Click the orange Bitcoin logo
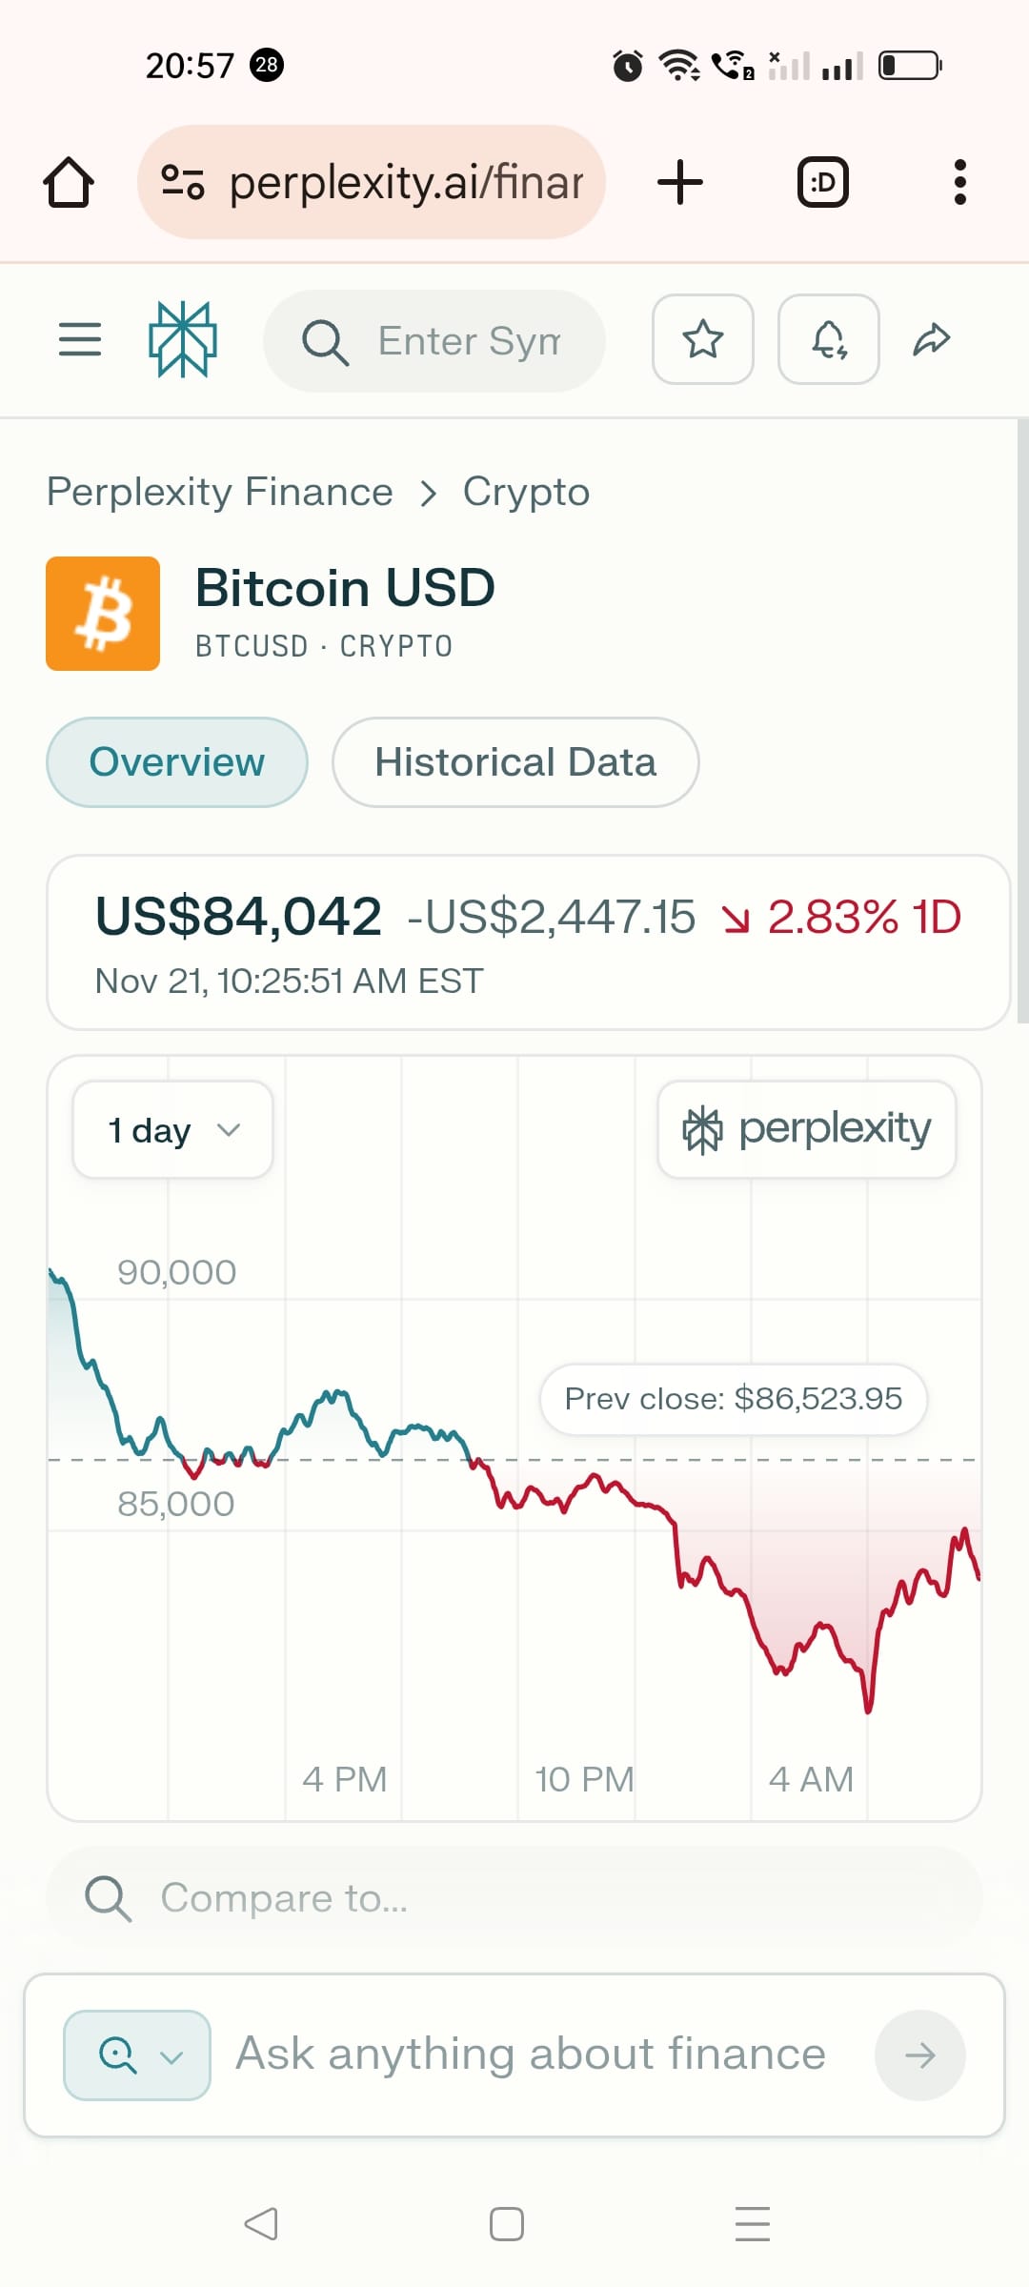This screenshot has height=2287, width=1029. (x=103, y=614)
